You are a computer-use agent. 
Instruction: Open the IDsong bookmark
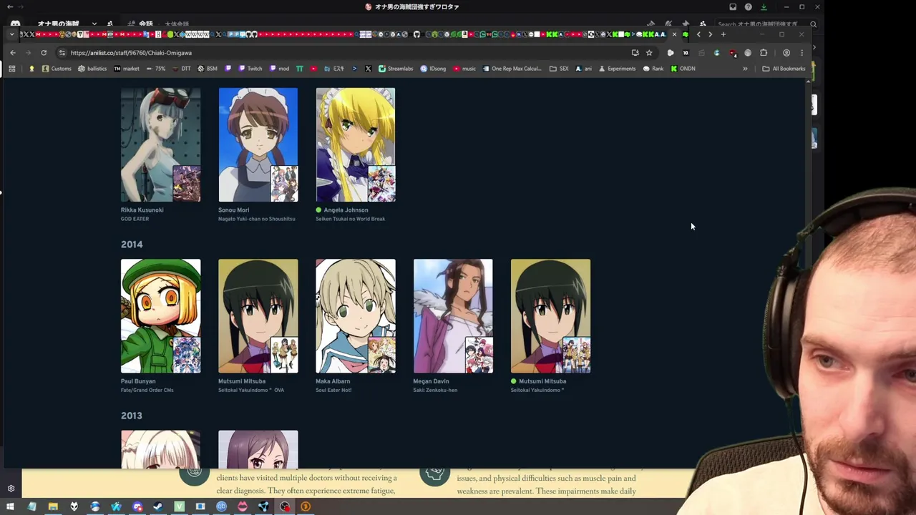pos(433,69)
